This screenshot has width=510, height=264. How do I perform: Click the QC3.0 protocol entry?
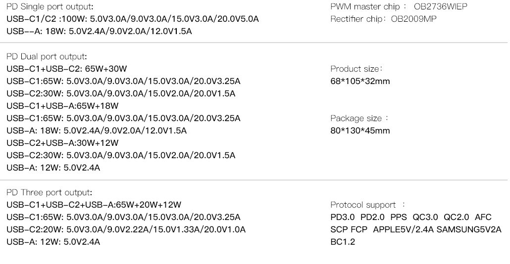425,217
